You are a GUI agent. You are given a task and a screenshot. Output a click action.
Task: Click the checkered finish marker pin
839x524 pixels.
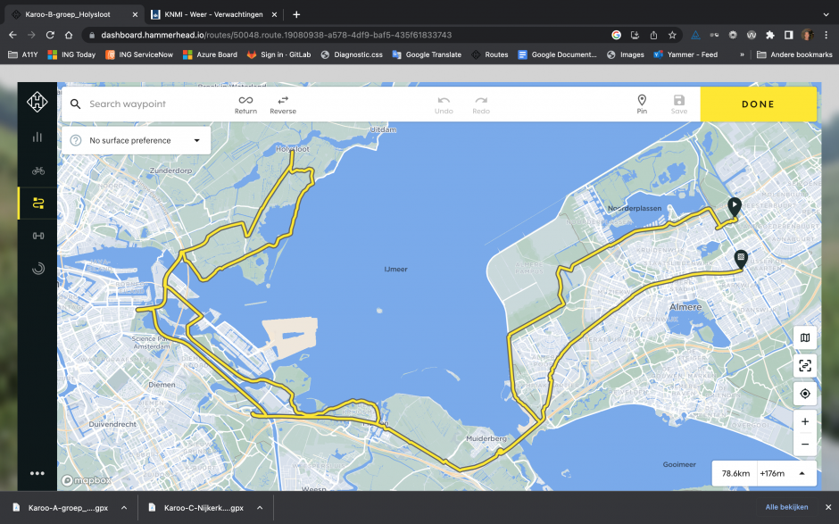click(741, 259)
